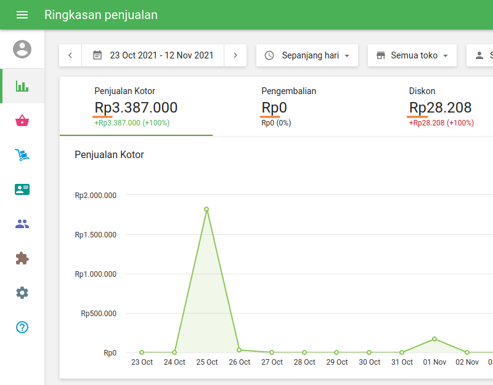The height and width of the screenshot is (385, 493).
Task: Open the Reports bar chart icon
Action: [x=22, y=86]
